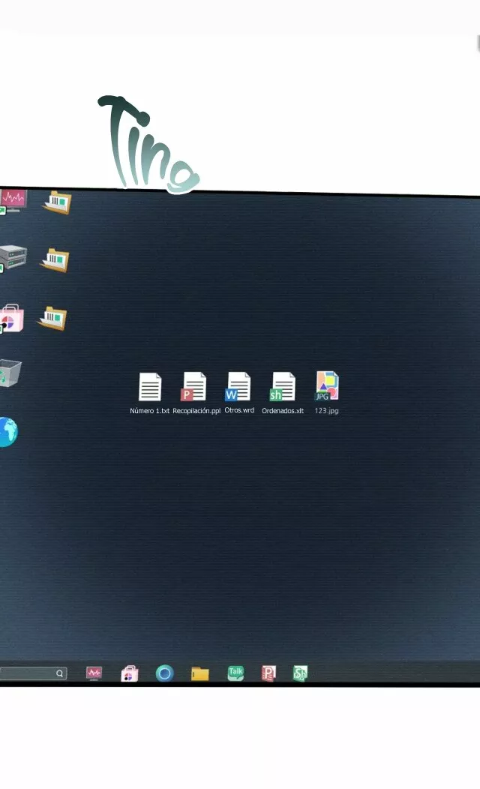Open the Otros.wrd document file
Screen dimensions: 480x789
tap(238, 388)
